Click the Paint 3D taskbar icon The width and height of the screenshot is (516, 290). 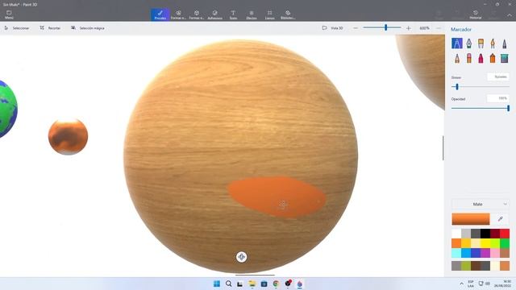(x=299, y=284)
